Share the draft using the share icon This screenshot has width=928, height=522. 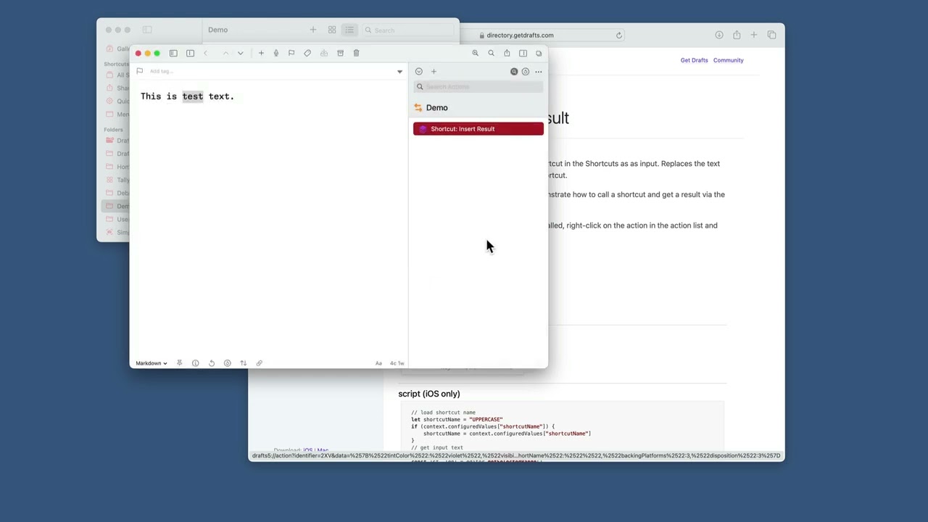point(507,53)
